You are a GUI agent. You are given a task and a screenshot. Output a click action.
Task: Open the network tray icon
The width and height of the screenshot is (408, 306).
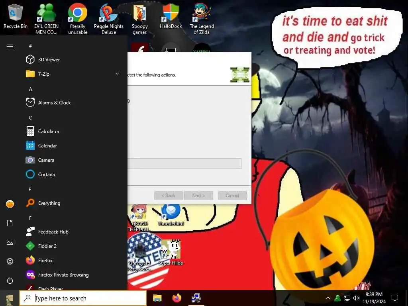[x=347, y=298]
